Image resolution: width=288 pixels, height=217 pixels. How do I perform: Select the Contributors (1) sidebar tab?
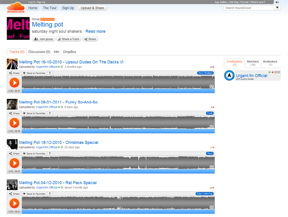pos(235,63)
